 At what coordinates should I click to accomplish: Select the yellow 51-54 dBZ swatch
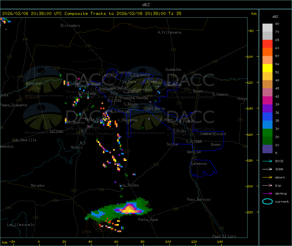(x=267, y=68)
